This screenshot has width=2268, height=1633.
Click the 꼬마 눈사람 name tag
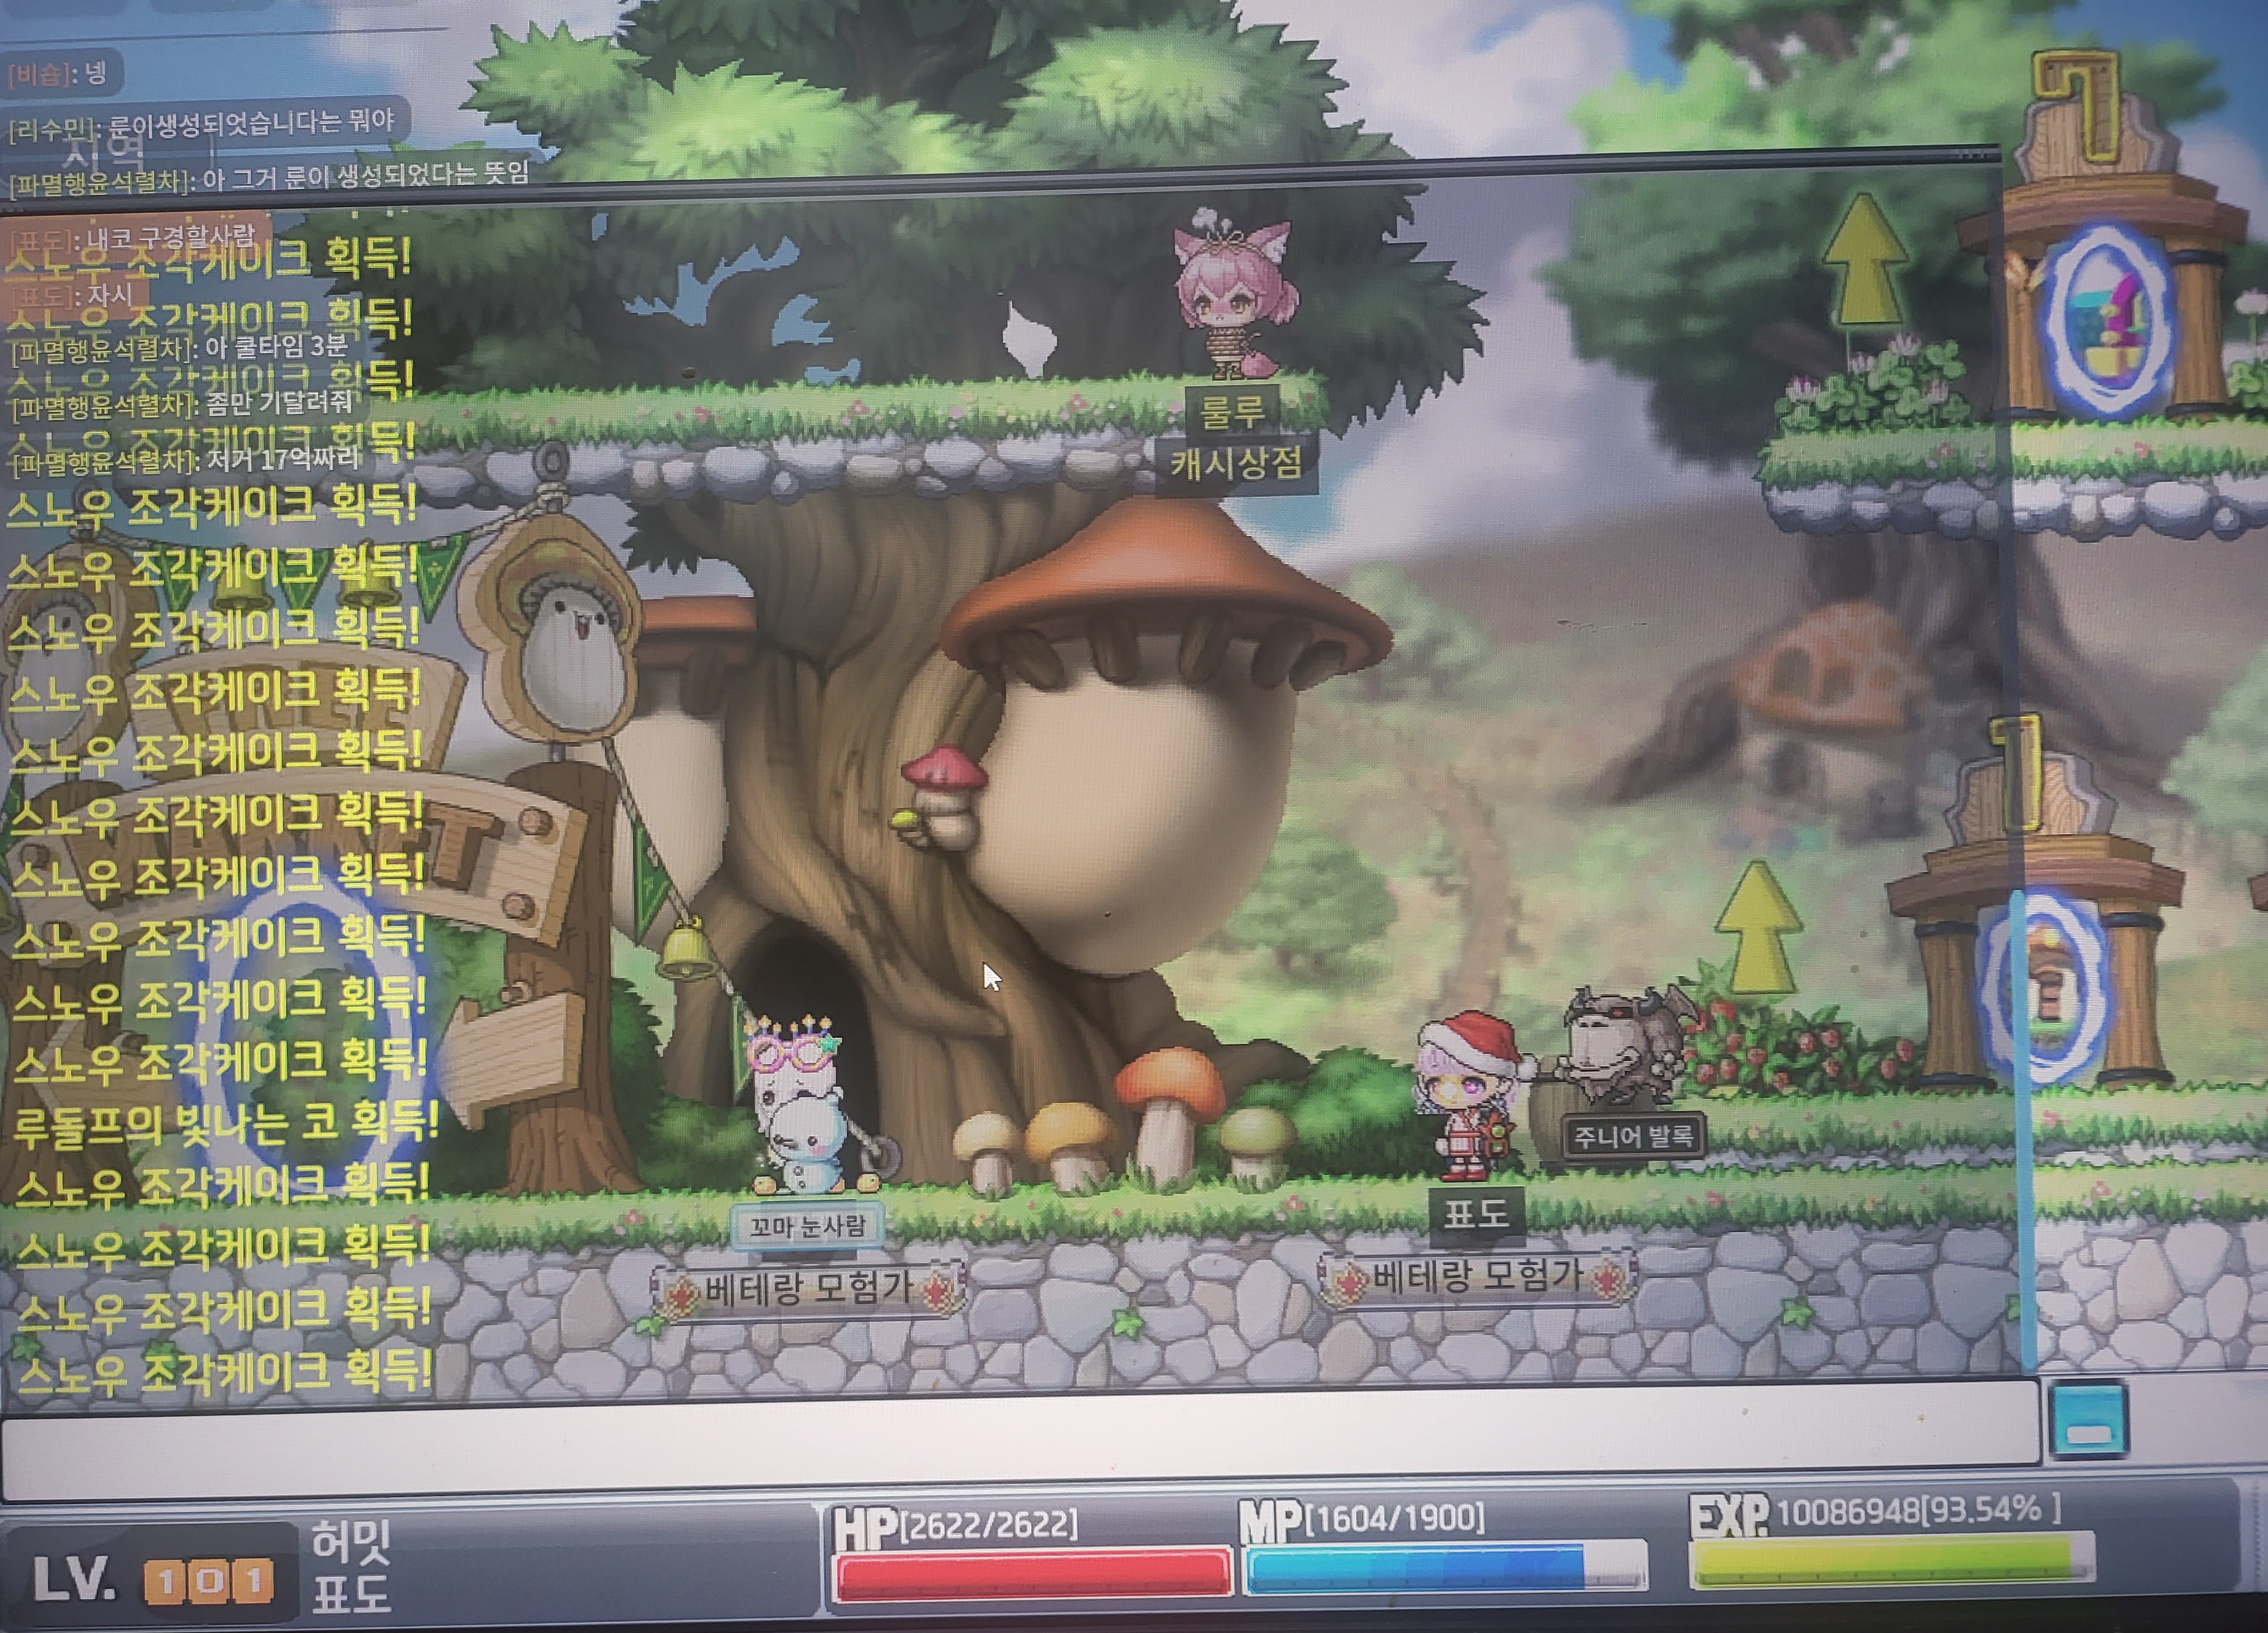(x=807, y=1226)
